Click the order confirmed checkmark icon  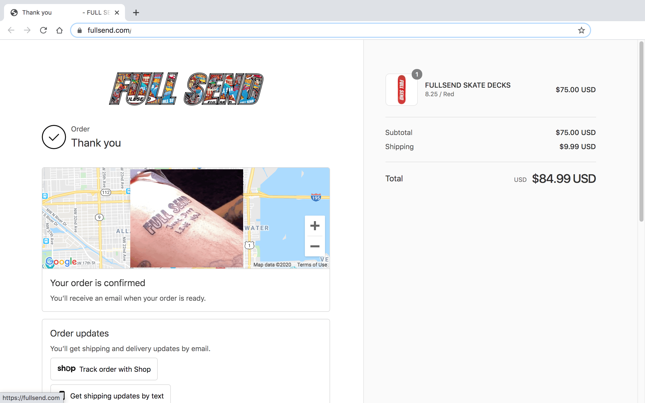coord(54,137)
